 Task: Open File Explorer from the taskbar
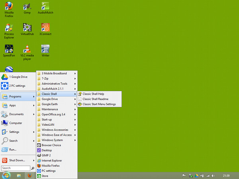point(19,176)
